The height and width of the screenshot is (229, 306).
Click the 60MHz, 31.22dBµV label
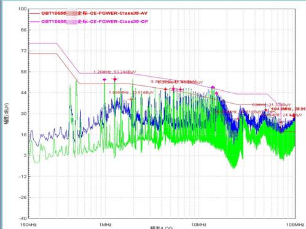click(272, 105)
